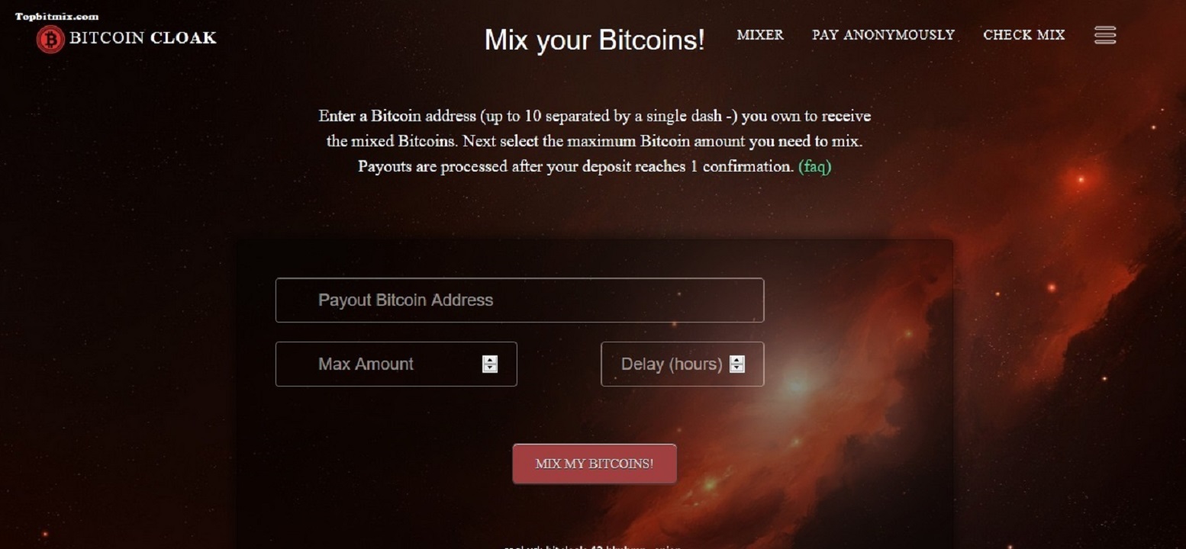This screenshot has height=549, width=1186.
Task: Decrease Delay hours with down arrow
Action: [x=736, y=368]
